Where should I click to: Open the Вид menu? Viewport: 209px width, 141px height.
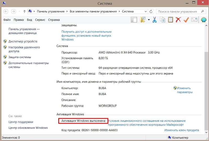click(x=30, y=20)
